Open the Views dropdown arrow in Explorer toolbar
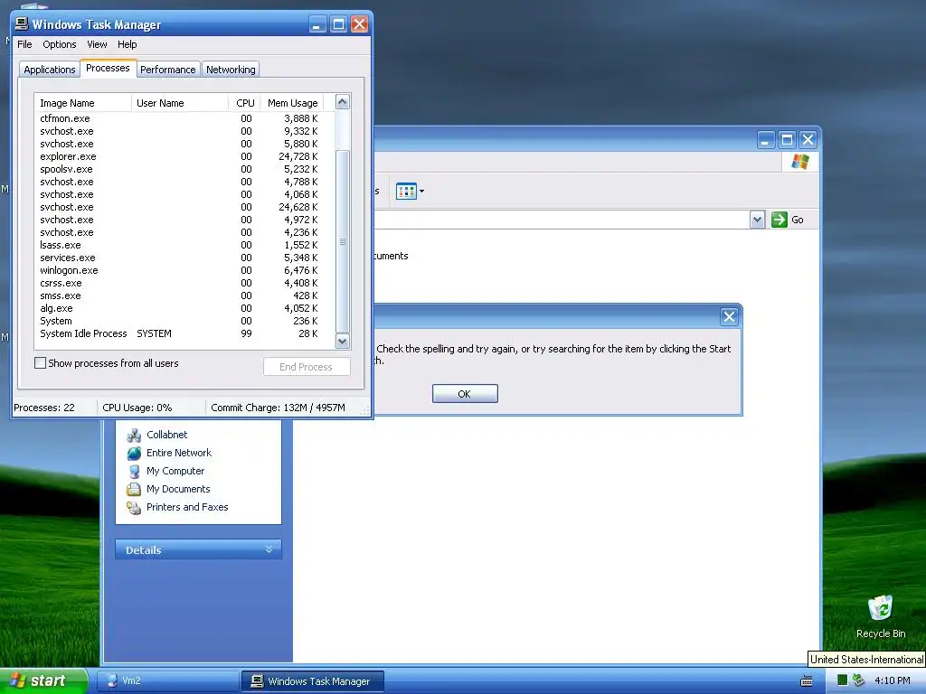The width and height of the screenshot is (926, 694). tap(421, 192)
